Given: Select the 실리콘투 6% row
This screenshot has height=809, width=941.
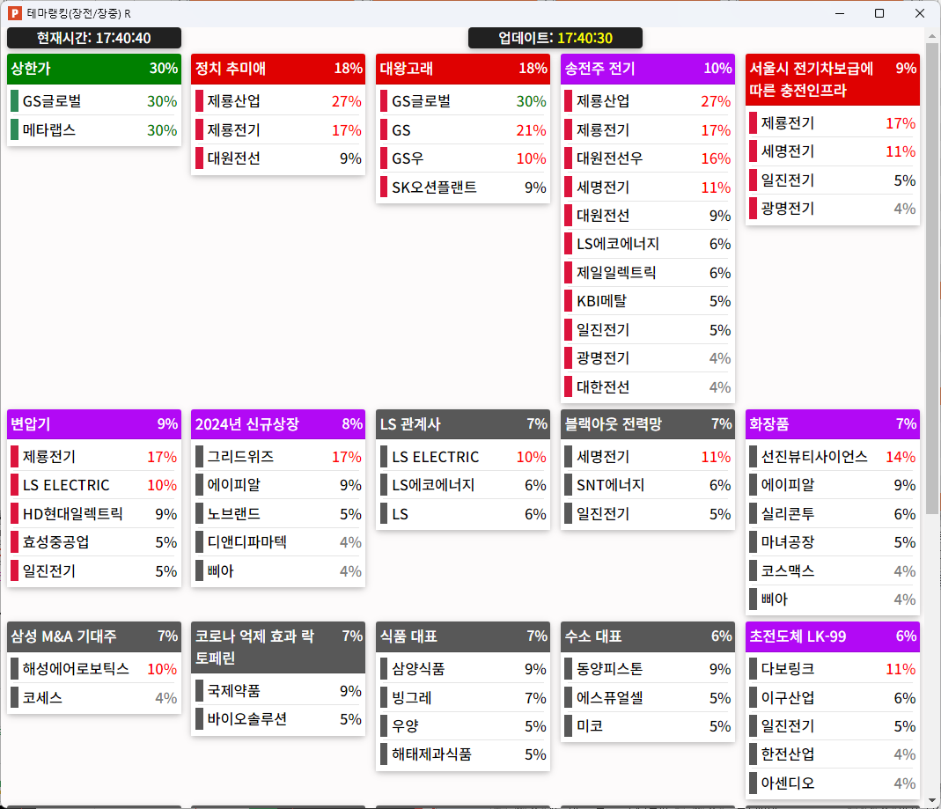Looking at the screenshot, I should point(833,514).
